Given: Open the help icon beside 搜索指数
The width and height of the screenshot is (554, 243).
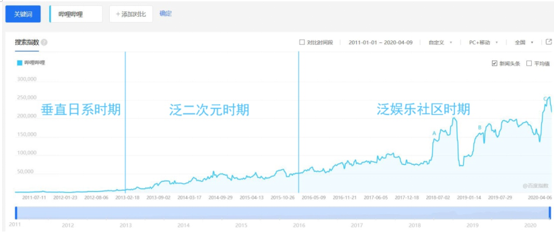Looking at the screenshot, I should 44,42.
